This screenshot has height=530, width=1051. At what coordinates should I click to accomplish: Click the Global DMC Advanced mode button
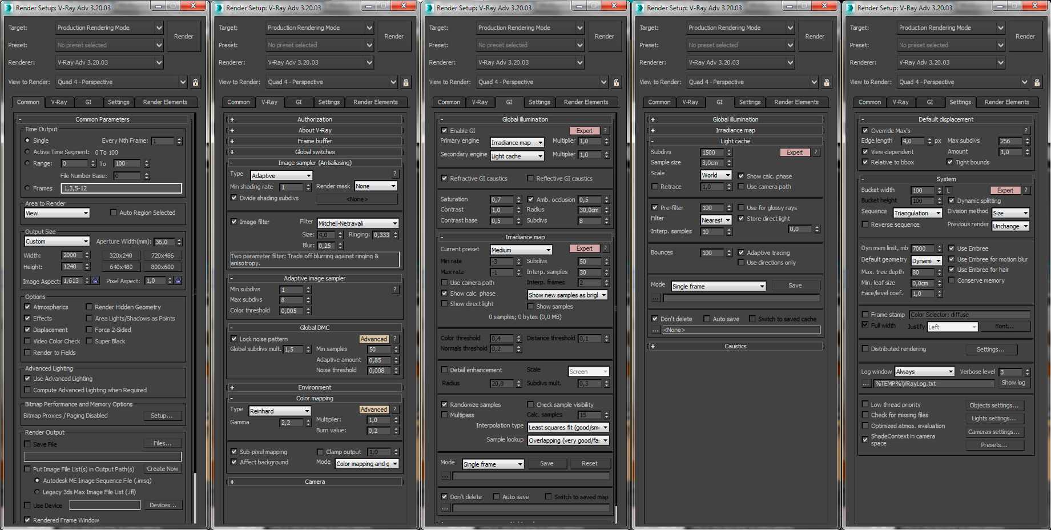[374, 339]
